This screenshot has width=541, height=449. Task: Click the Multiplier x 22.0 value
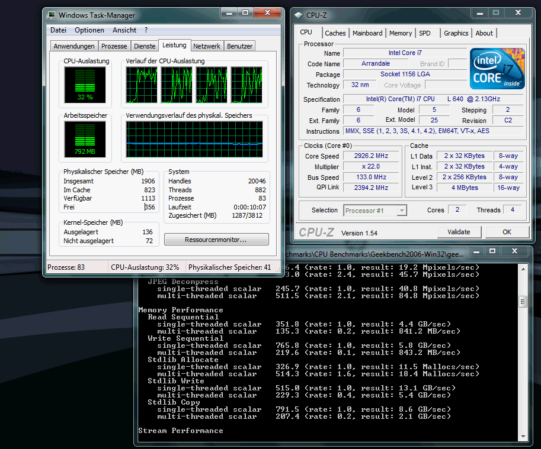[371, 167]
